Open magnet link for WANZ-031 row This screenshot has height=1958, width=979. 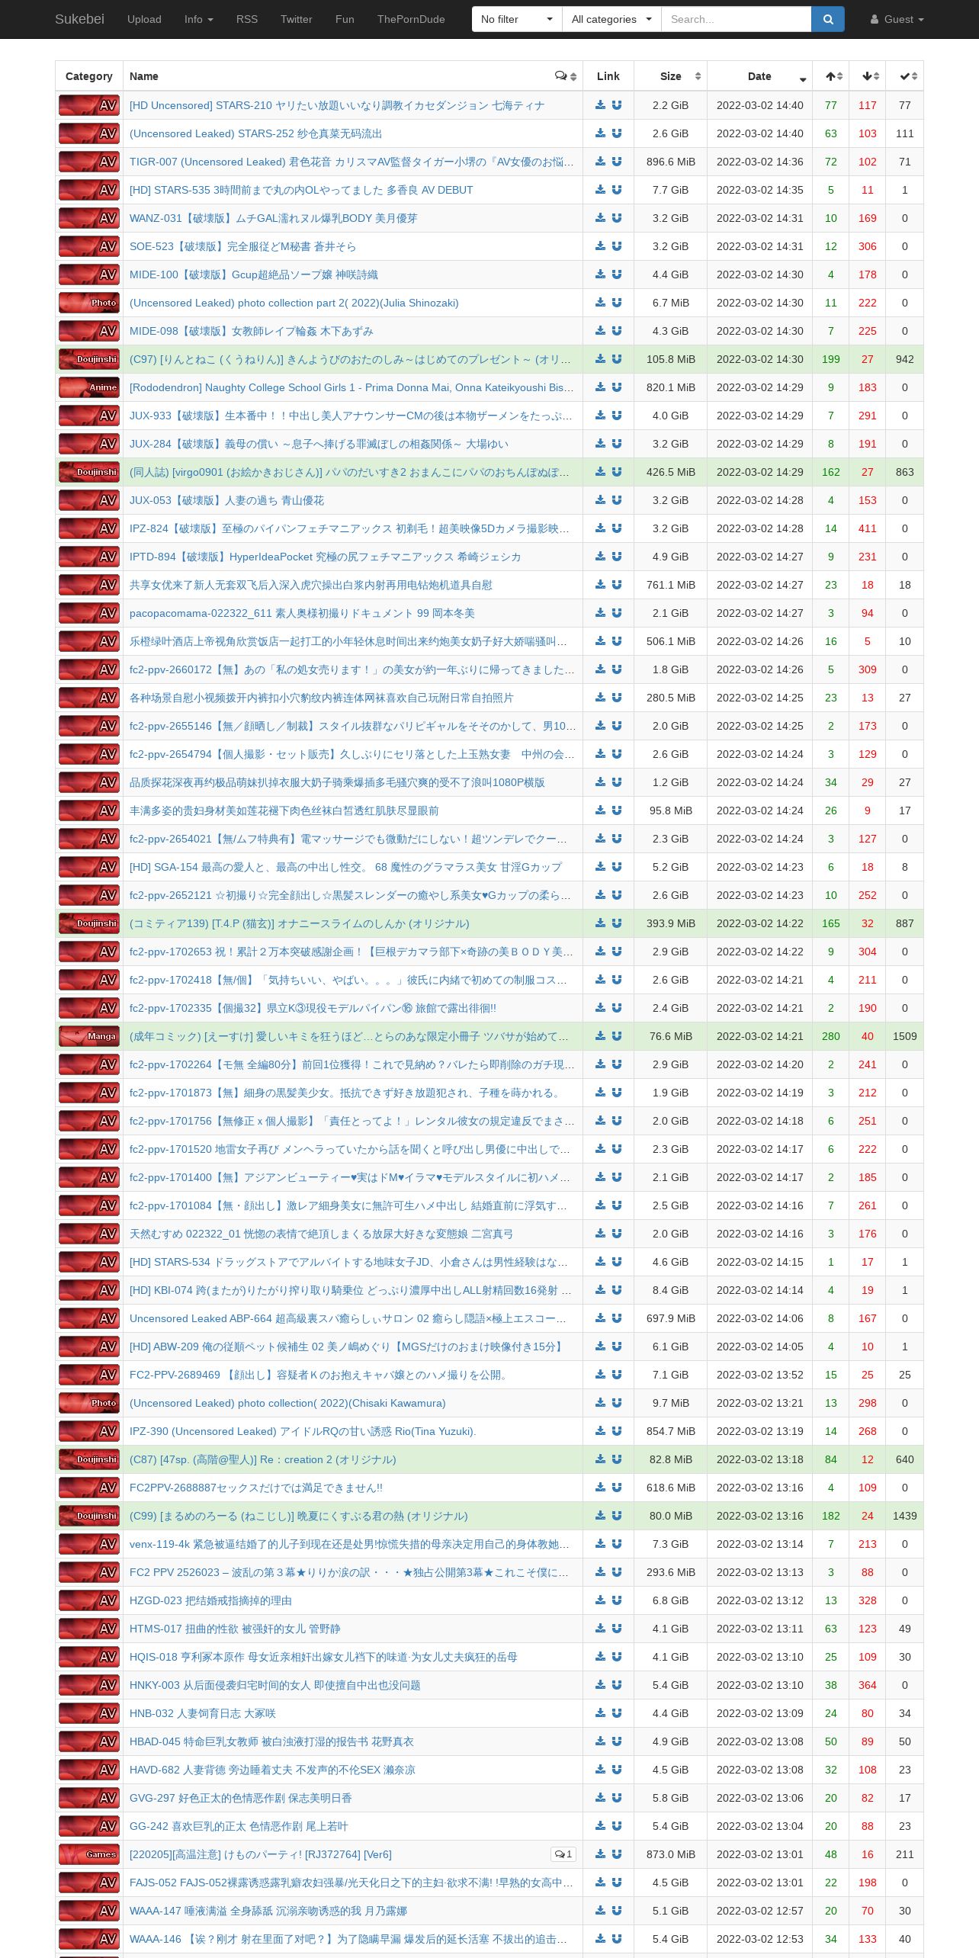click(x=617, y=218)
